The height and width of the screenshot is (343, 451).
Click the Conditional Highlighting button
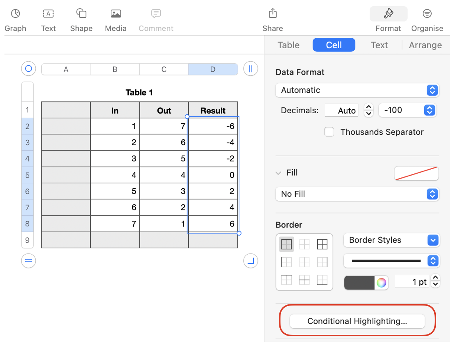[x=357, y=321]
